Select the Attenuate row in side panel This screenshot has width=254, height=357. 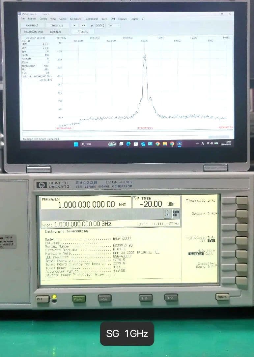click(35, 59)
